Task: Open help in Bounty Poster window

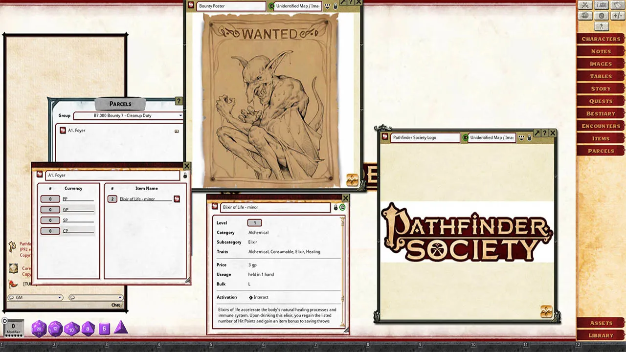Action: (x=351, y=2)
